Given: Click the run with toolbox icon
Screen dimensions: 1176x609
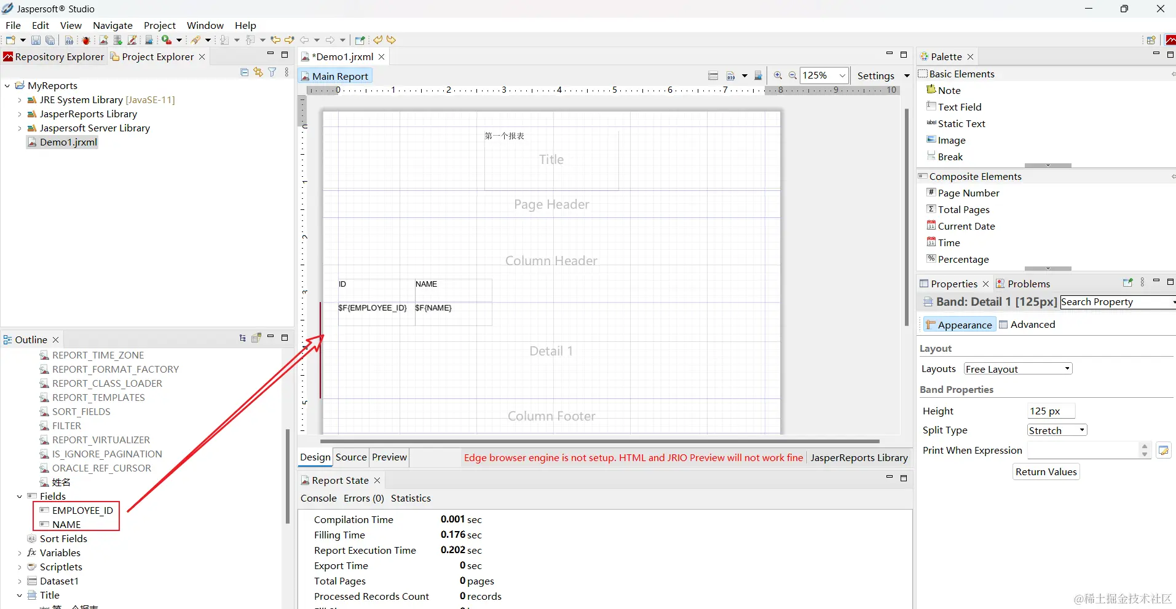Looking at the screenshot, I should point(167,40).
